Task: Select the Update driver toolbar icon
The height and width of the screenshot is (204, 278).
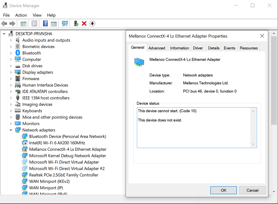Action: [76, 23]
